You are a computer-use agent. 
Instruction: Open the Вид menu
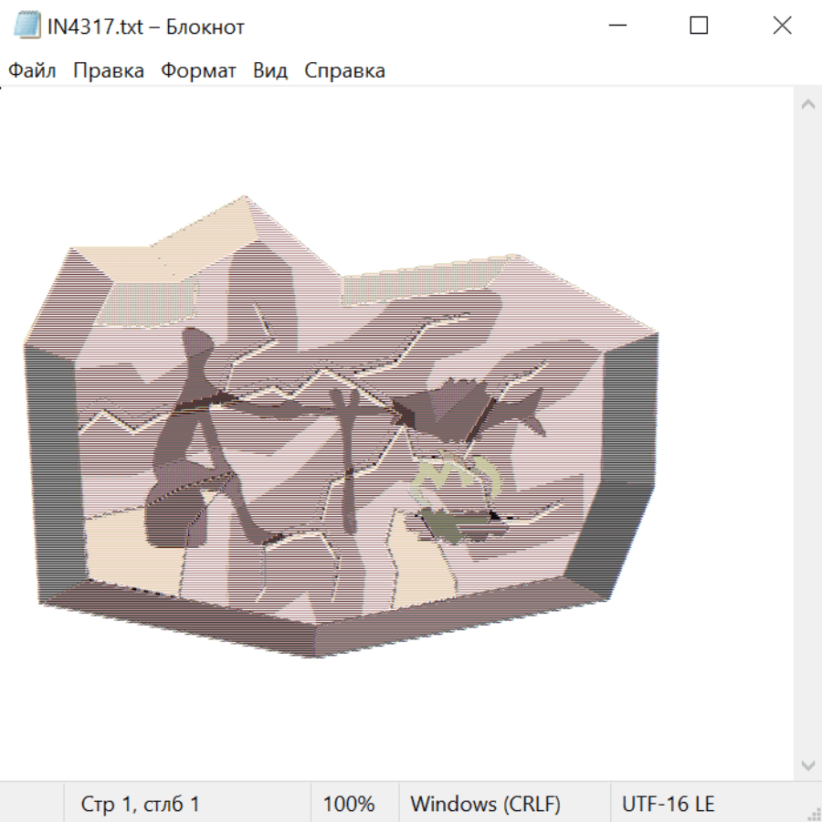tap(269, 71)
